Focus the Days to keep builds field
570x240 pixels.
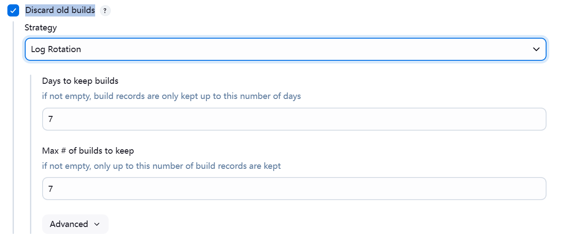[294, 119]
